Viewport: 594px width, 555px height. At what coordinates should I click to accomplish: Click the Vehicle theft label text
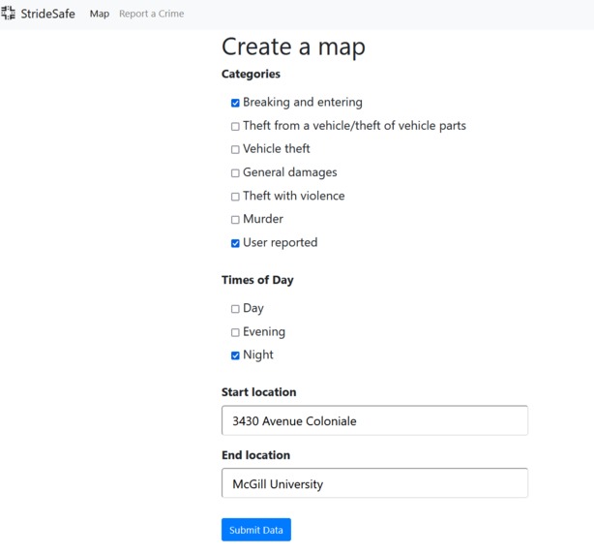pos(277,149)
